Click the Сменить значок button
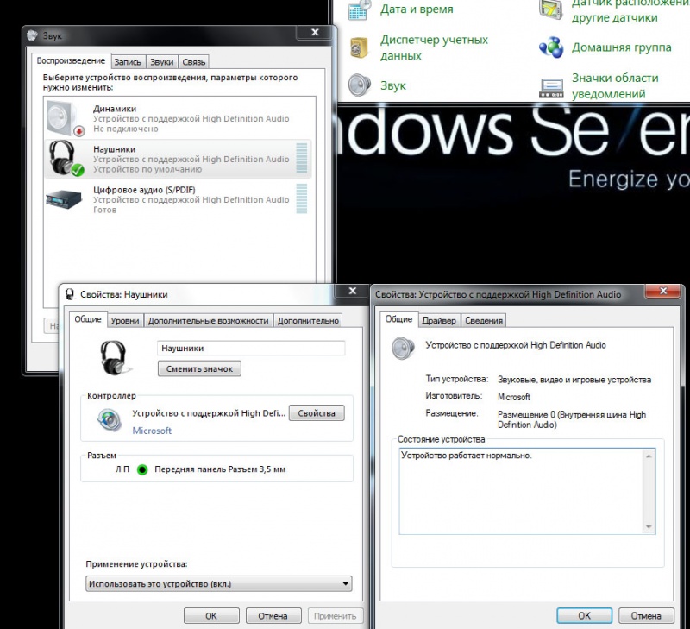 coord(199,368)
